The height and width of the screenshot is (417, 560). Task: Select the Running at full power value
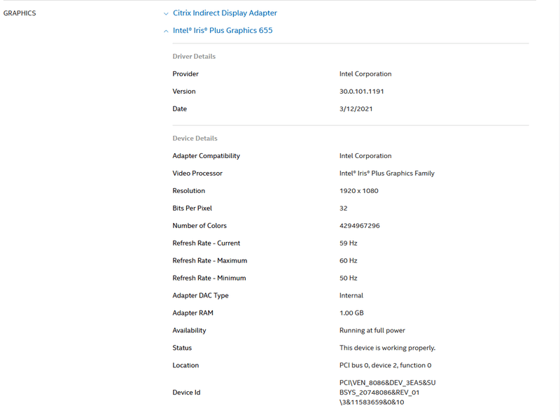point(372,331)
